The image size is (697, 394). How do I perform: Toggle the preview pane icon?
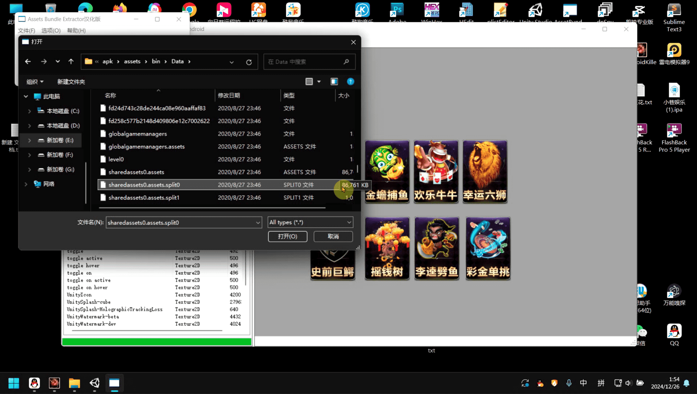tap(334, 82)
